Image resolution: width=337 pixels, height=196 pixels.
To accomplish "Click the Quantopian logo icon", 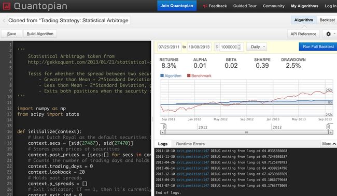I will click(x=6, y=6).
